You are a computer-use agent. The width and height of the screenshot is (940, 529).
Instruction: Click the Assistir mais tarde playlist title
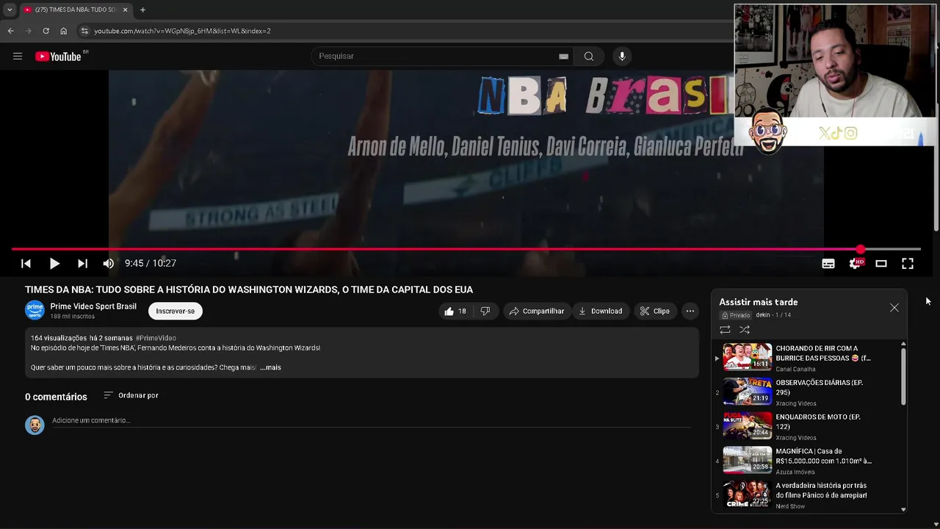click(759, 302)
